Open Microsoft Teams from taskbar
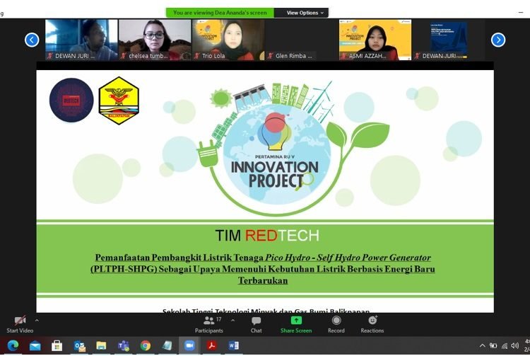 [124, 345]
